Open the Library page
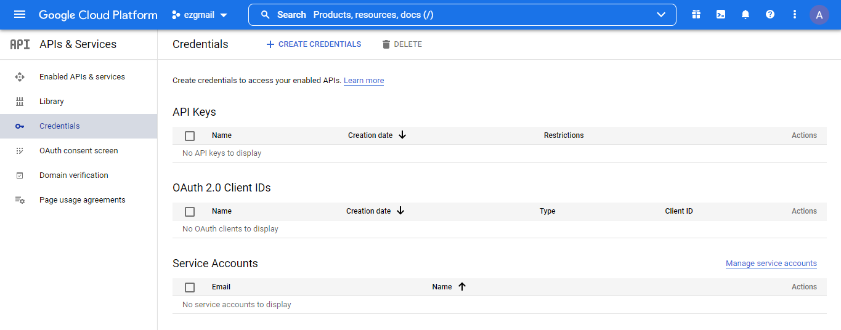Image resolution: width=841 pixels, height=330 pixels. tap(52, 102)
